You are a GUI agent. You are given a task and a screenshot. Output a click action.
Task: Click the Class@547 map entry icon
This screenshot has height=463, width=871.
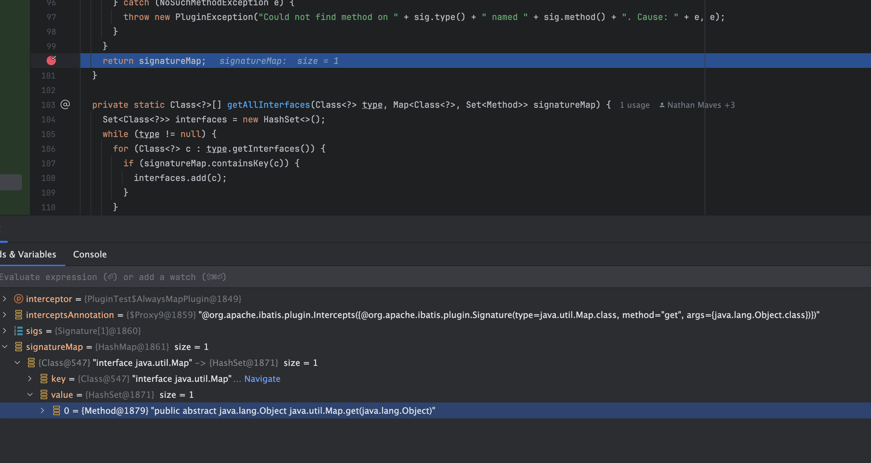pos(31,363)
